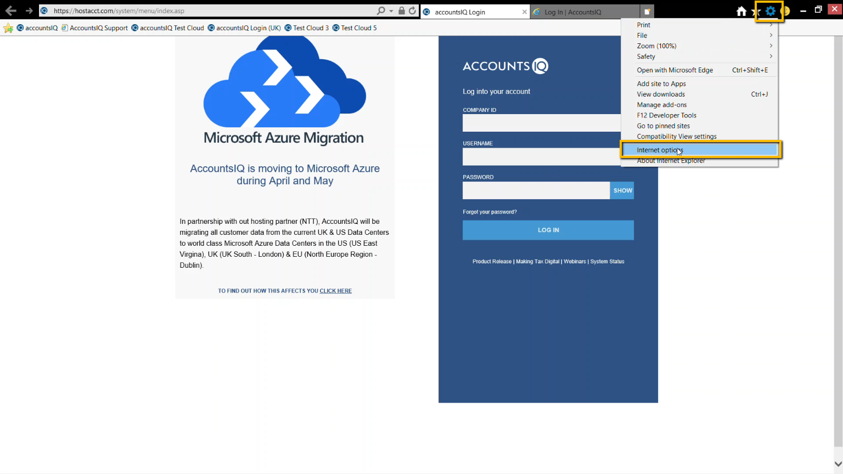Choose Add site to Apps

click(x=700, y=84)
